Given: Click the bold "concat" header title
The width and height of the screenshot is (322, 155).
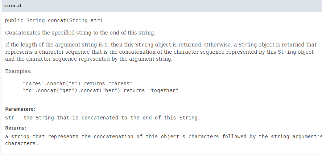Looking at the screenshot, I should [x=13, y=6].
